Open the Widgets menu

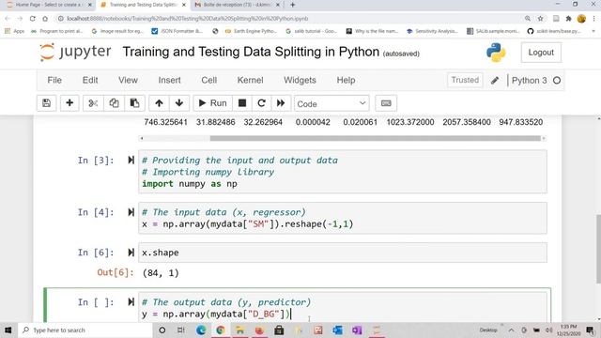point(300,80)
